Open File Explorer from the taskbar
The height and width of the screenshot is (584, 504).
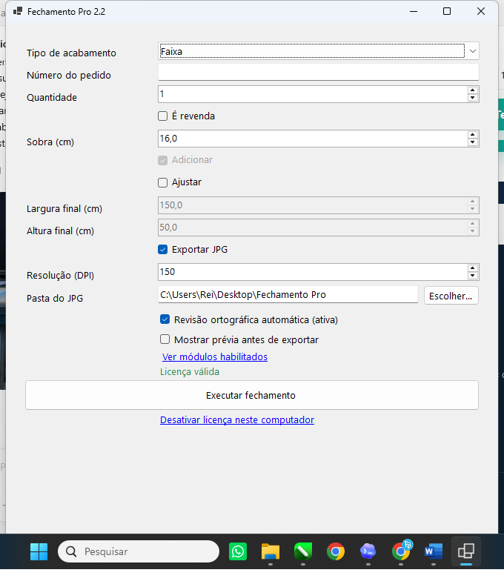click(271, 551)
